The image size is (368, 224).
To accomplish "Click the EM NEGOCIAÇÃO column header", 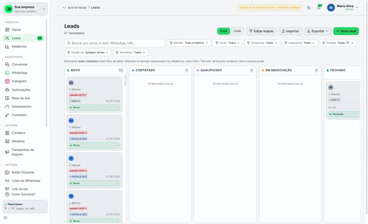I will pos(290,70).
